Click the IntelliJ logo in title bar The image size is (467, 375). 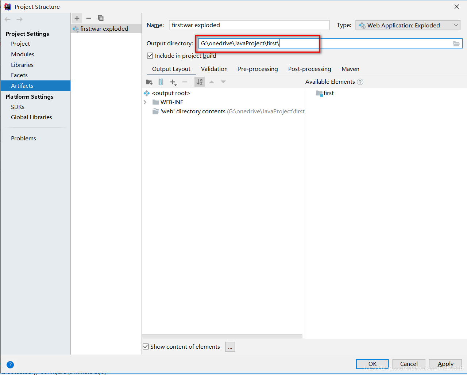8,7
